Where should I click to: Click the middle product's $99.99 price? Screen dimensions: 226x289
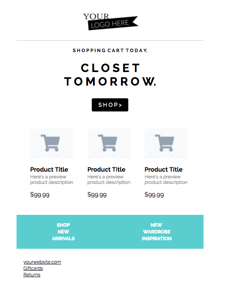click(x=97, y=195)
